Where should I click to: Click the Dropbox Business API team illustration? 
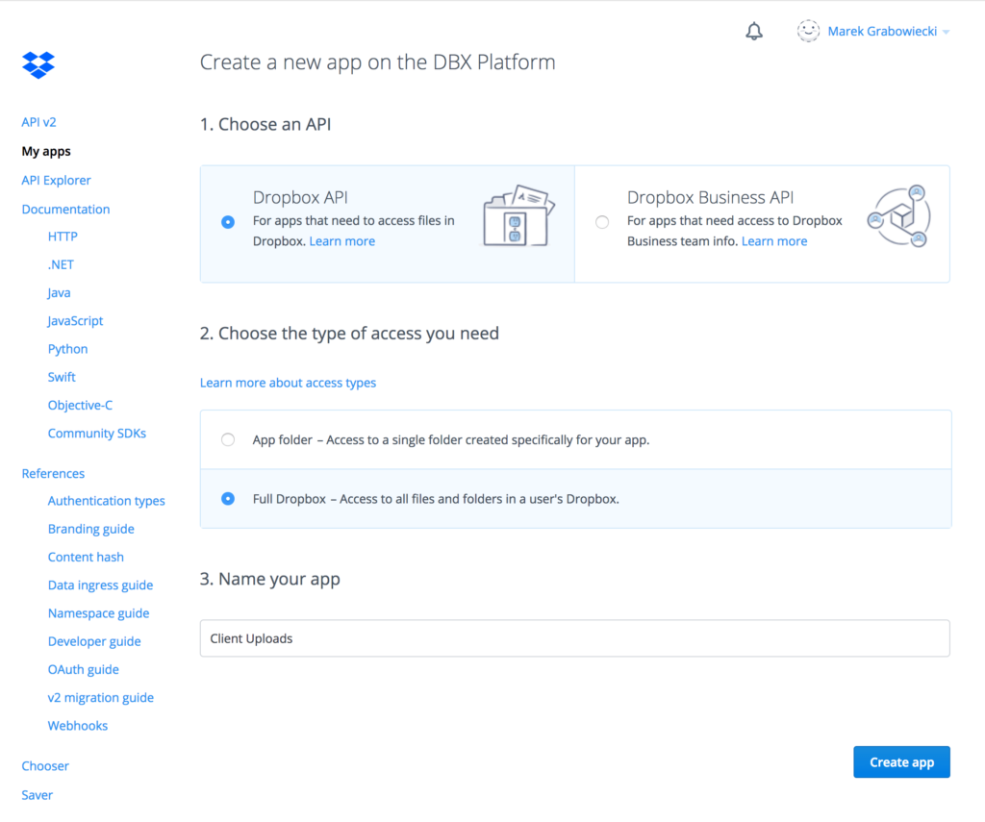[899, 216]
